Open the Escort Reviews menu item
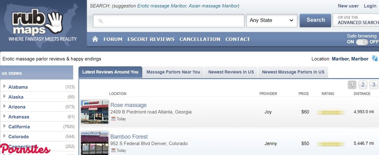Image resolution: width=379 pixels, height=155 pixels. [151, 39]
